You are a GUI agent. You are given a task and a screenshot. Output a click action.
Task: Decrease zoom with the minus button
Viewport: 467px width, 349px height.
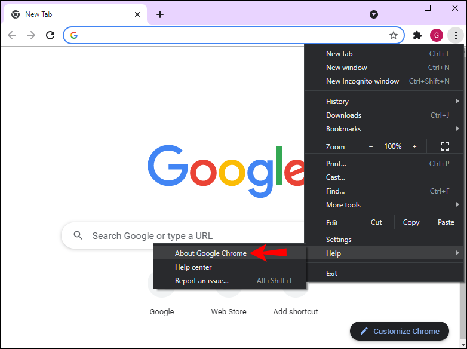click(371, 146)
